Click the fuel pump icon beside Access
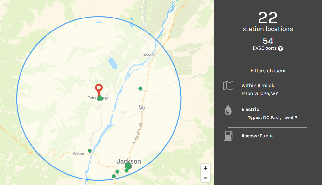322x185 pixels. 228,136
